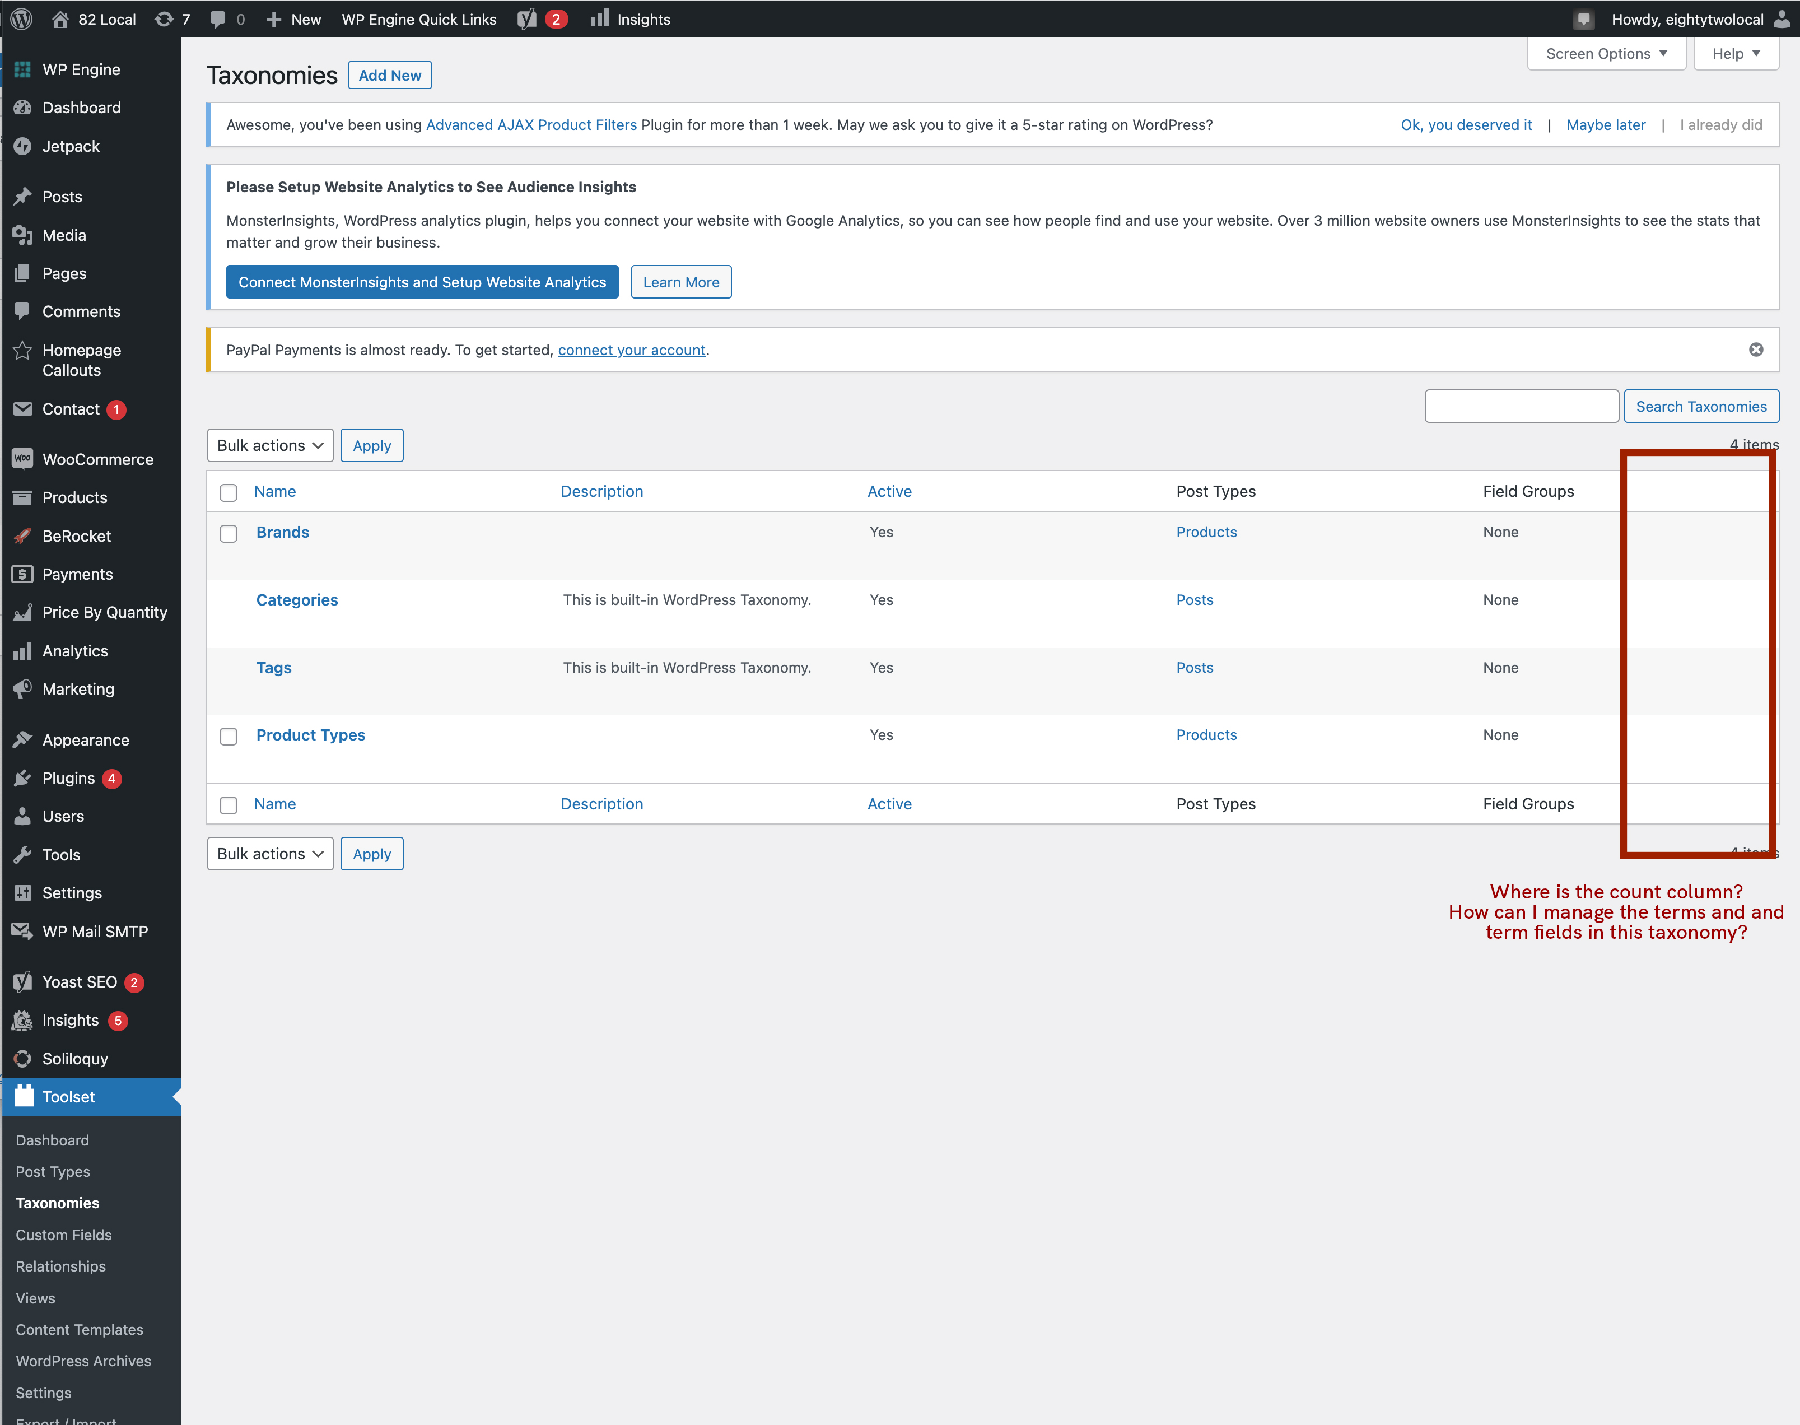Click the Add New taxonomy button
The width and height of the screenshot is (1800, 1425).
[390, 75]
